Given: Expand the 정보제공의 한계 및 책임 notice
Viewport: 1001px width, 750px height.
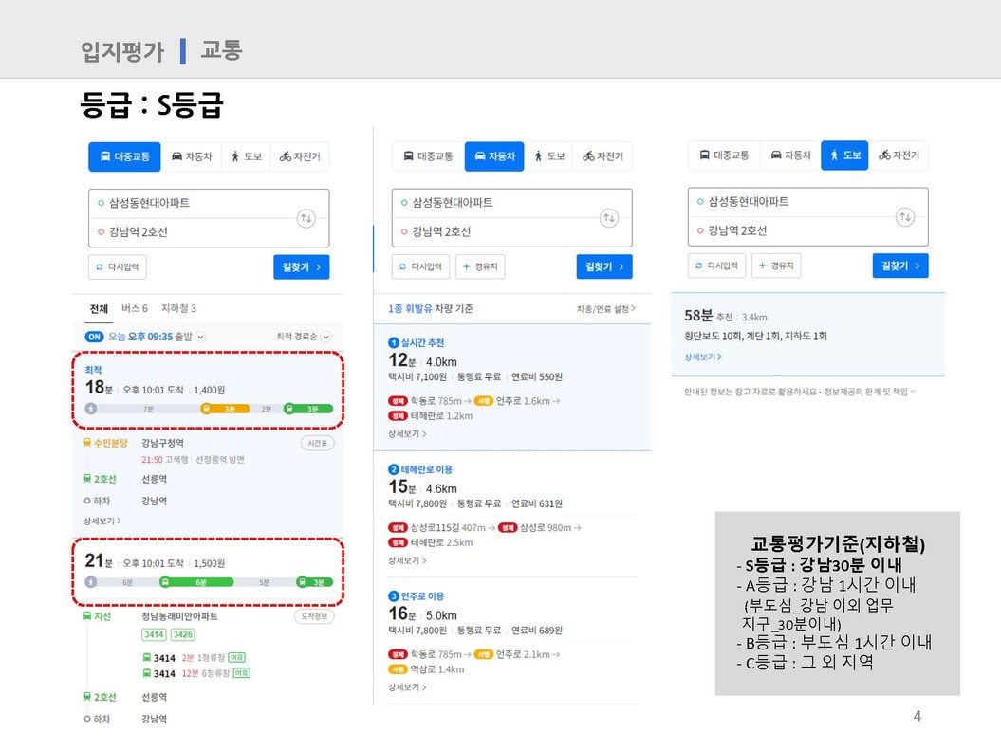Looking at the screenshot, I should tap(869, 392).
